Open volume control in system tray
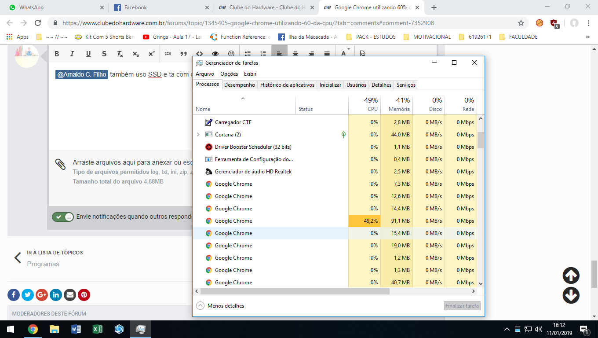598x338 pixels. pyautogui.click(x=538, y=329)
